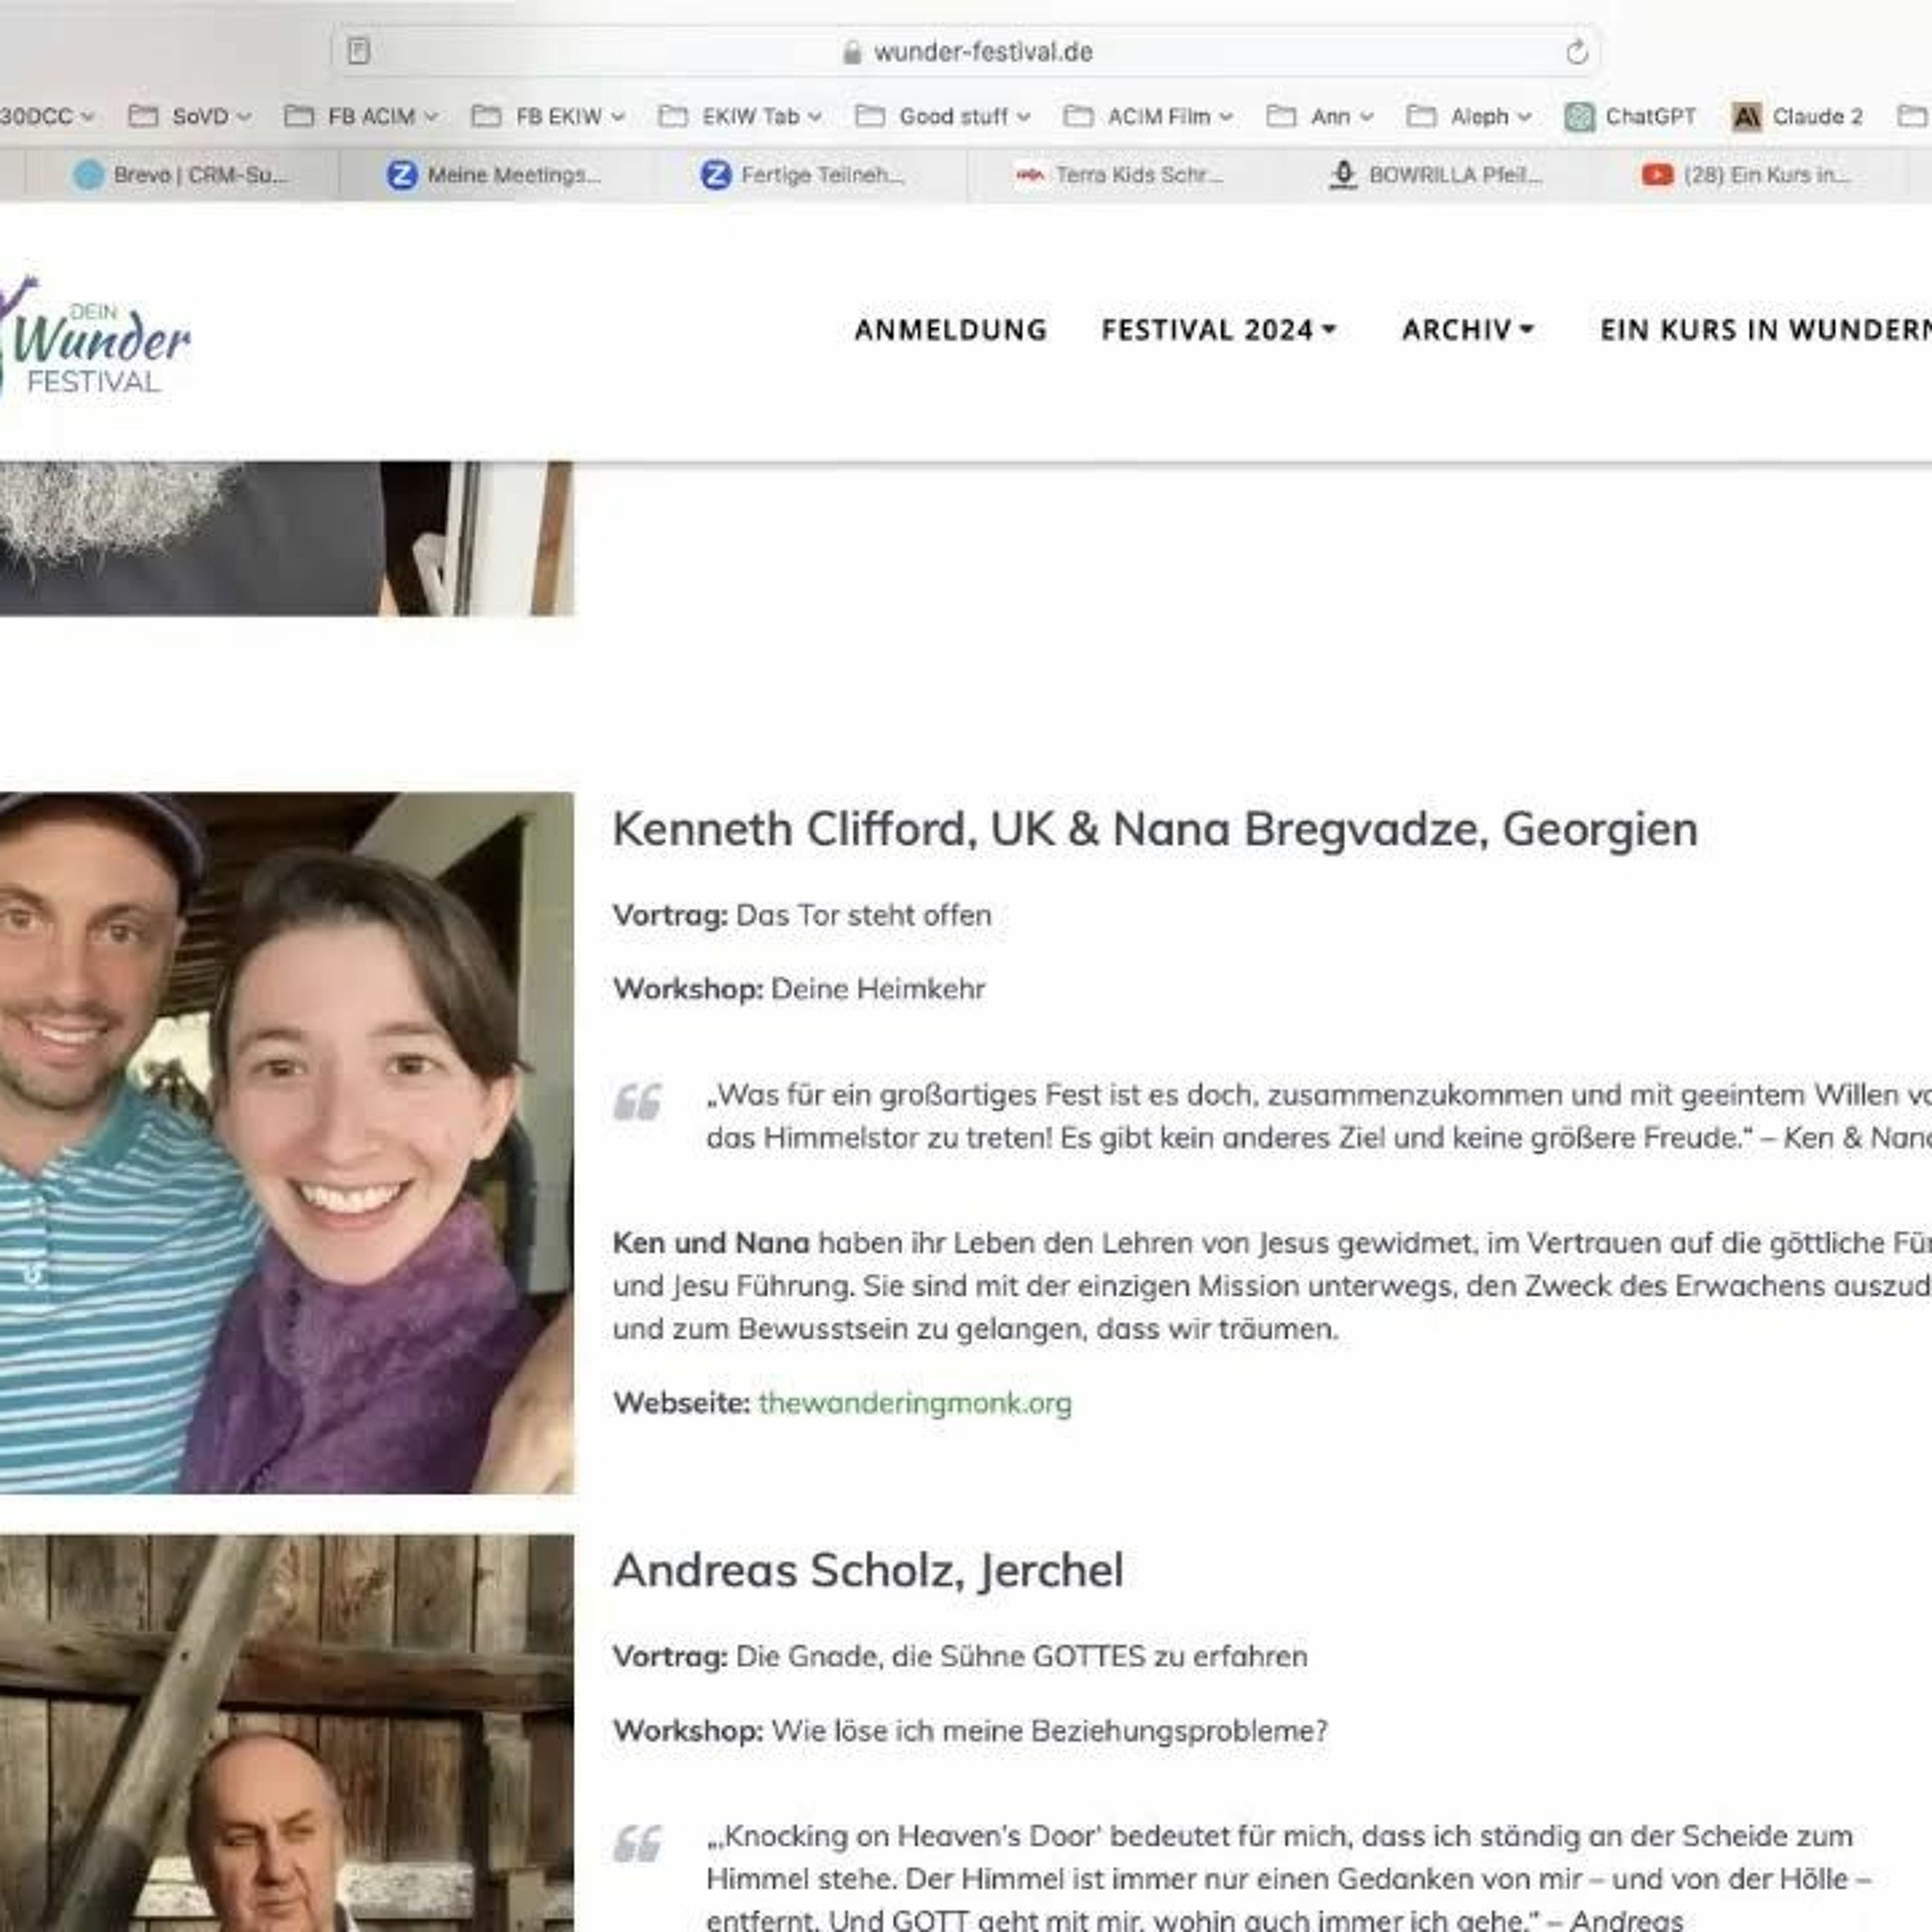Switch to the Meine Meetings tab
This screenshot has width=1932, height=1932.
coord(496,175)
